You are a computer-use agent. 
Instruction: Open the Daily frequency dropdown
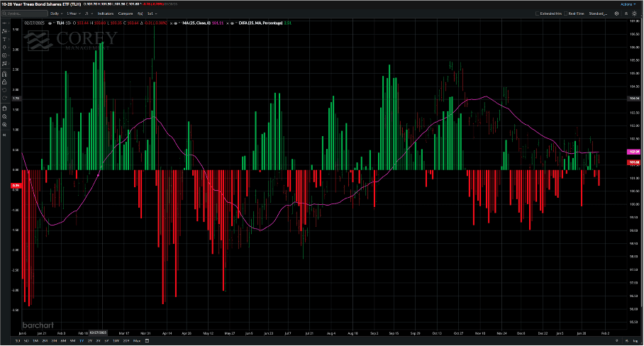click(56, 13)
